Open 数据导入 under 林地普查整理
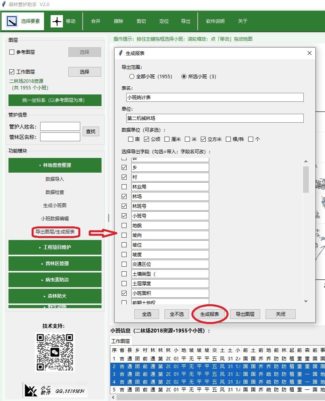This screenshot has height=401, width=325. 54,179
